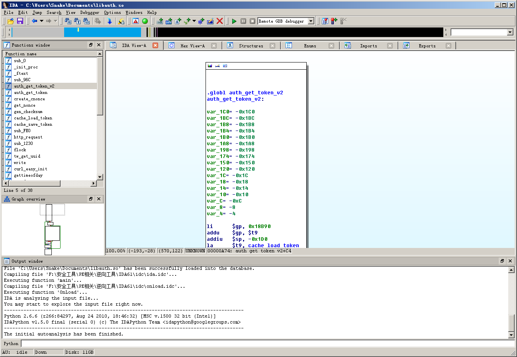Click the green S plus icon
This screenshot has width=517, height=357.
187,21
